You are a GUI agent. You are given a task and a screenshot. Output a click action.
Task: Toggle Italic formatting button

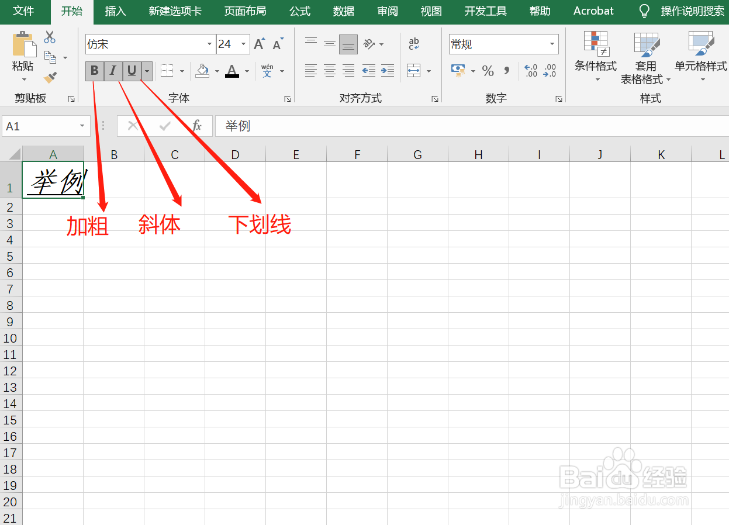[x=113, y=71]
